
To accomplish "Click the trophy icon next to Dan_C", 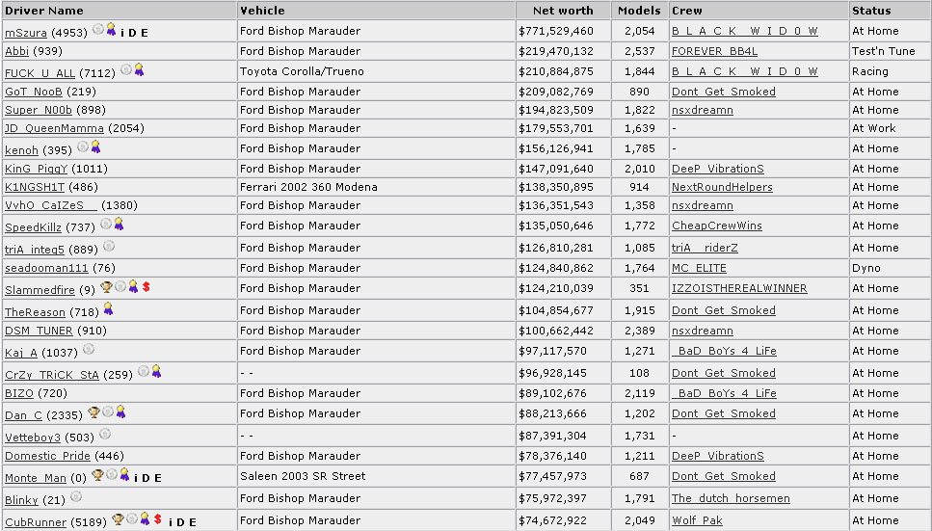I will tap(93, 412).
